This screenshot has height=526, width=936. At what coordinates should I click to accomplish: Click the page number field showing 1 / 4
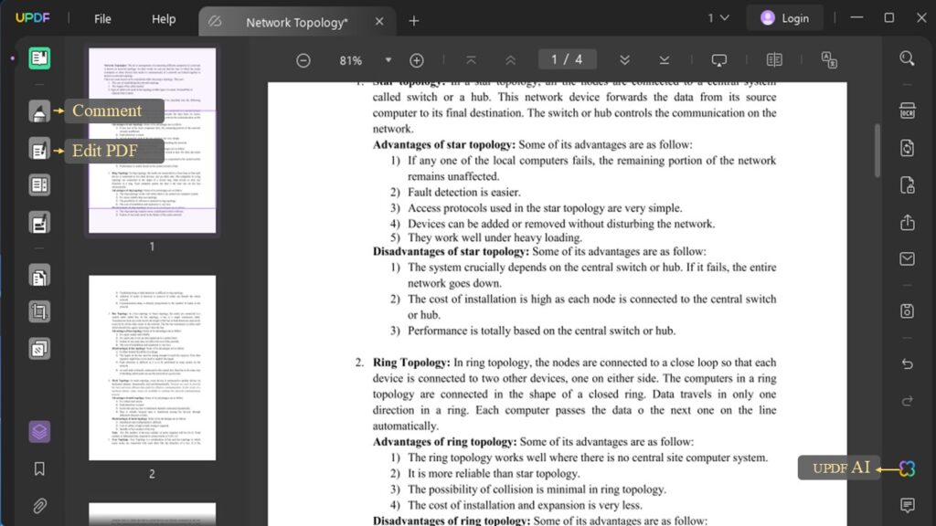tap(567, 59)
